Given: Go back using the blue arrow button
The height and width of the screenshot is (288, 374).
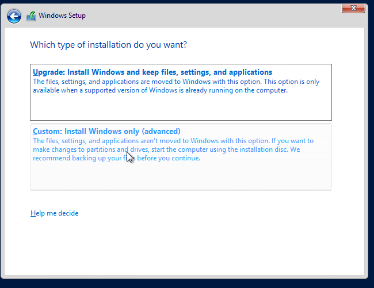Looking at the screenshot, I should pyautogui.click(x=14, y=16).
